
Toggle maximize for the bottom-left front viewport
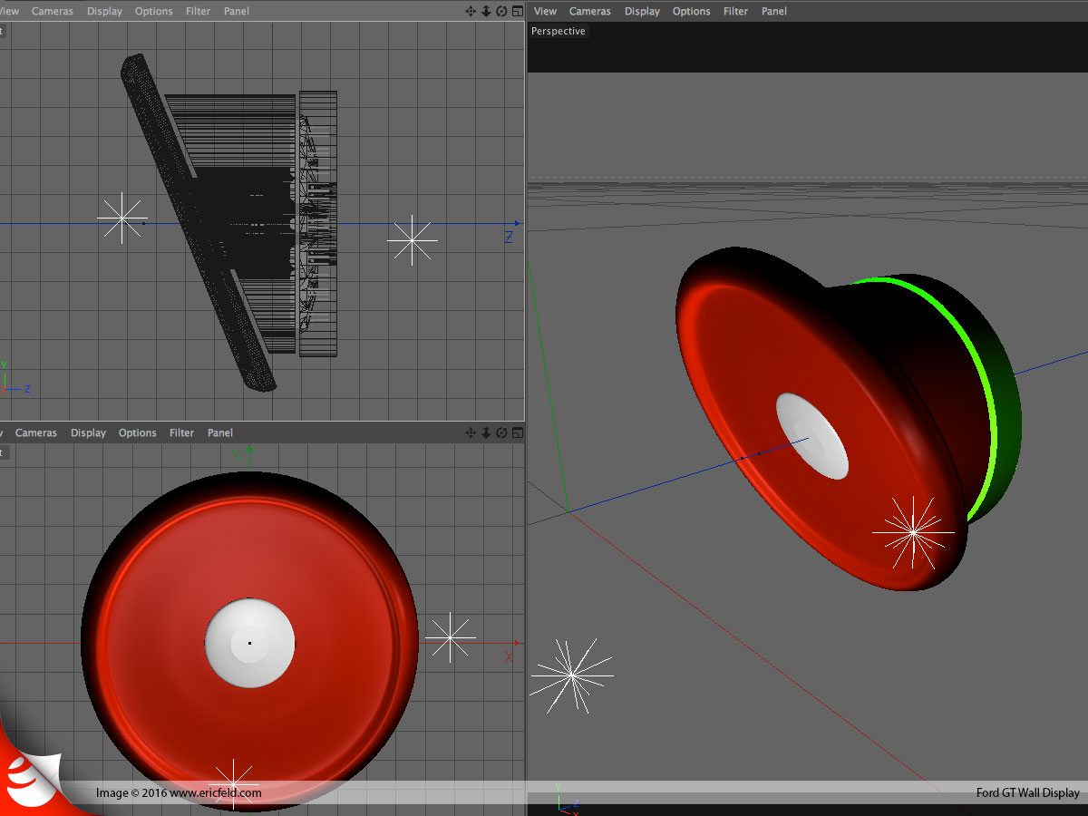click(517, 432)
